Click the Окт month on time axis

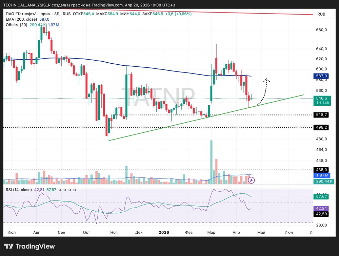pyautogui.click(x=86, y=232)
